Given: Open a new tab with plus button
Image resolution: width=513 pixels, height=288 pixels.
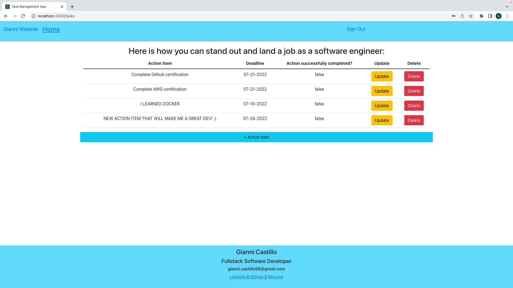Looking at the screenshot, I should (72, 7).
